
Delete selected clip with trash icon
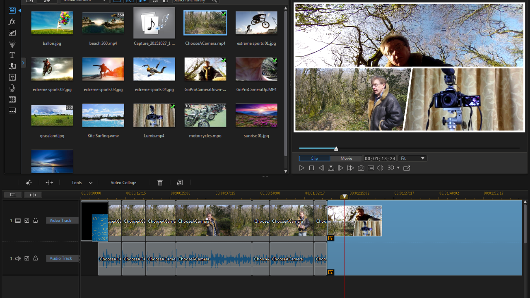tap(160, 183)
